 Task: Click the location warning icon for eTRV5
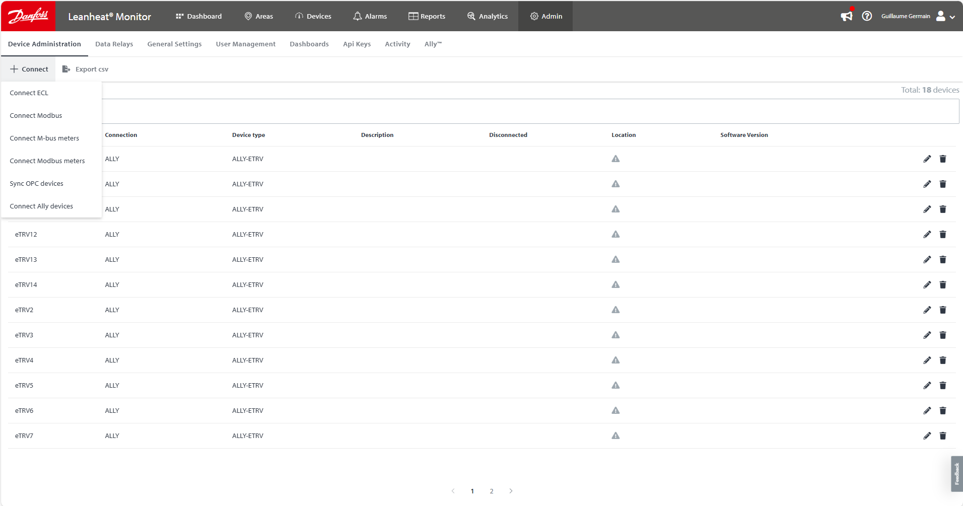click(615, 386)
